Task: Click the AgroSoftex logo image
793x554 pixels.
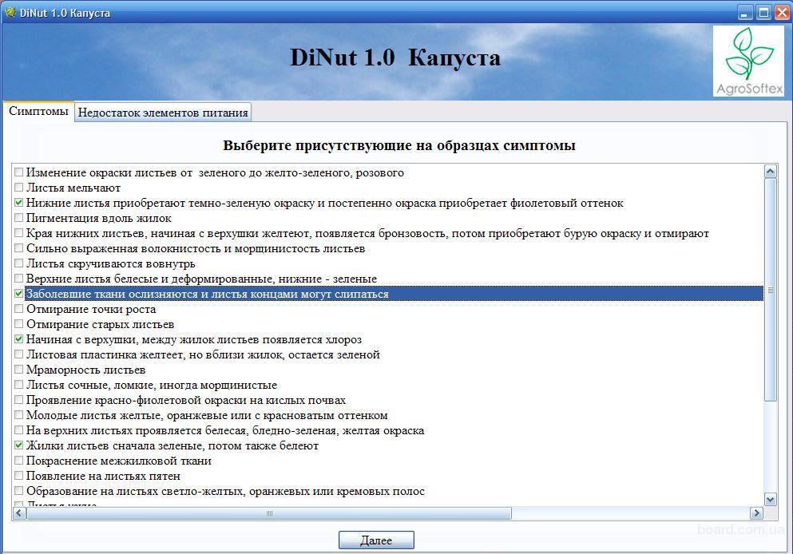Action: pos(748,61)
